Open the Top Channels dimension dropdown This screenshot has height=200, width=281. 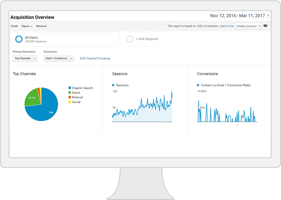coord(25,58)
